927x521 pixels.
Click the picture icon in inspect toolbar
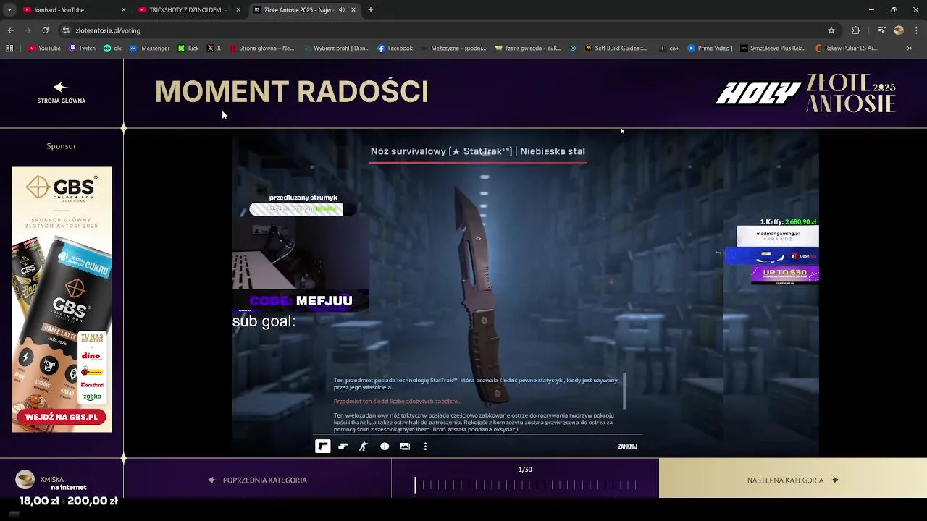405,446
